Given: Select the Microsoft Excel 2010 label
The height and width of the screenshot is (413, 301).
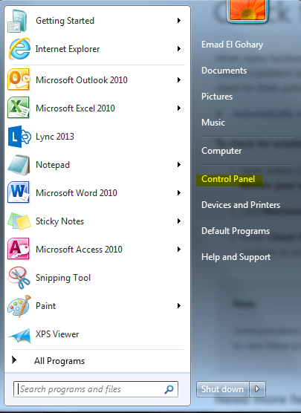Looking at the screenshot, I should click(75, 108).
